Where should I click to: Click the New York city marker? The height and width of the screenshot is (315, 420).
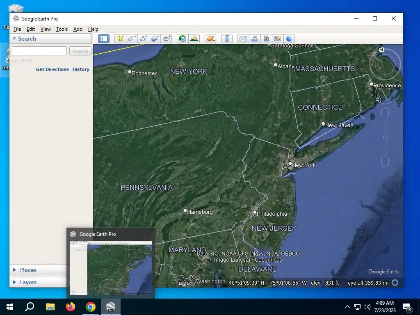click(290, 163)
